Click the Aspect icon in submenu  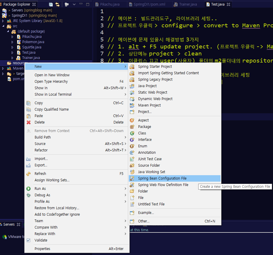[x=132, y=120]
